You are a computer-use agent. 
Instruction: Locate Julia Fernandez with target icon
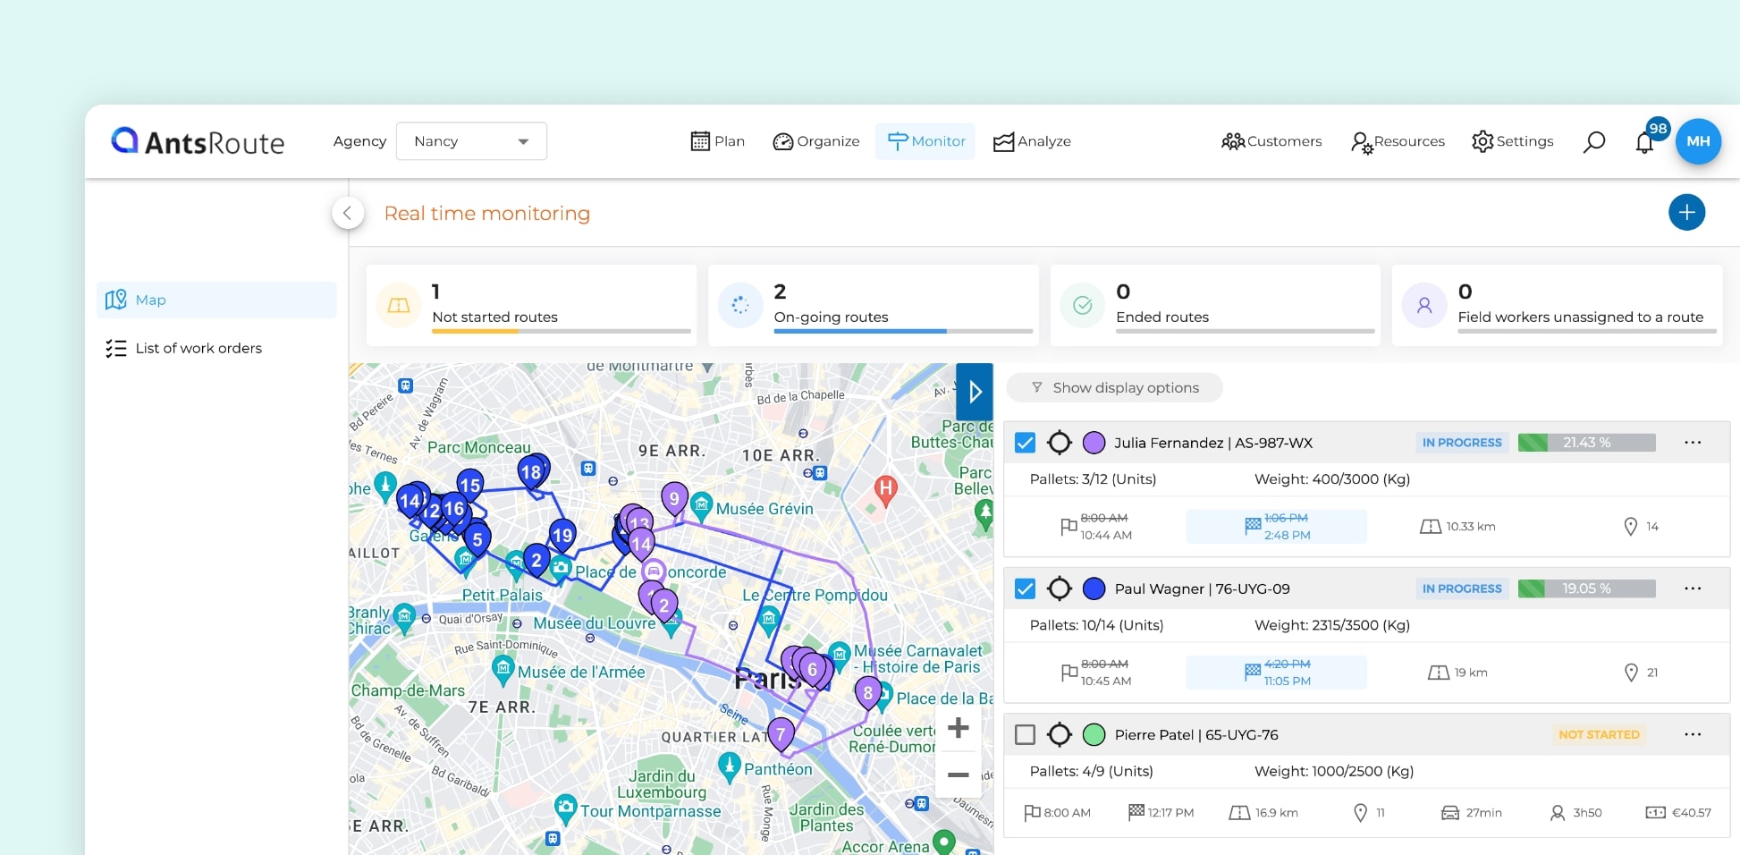point(1060,443)
